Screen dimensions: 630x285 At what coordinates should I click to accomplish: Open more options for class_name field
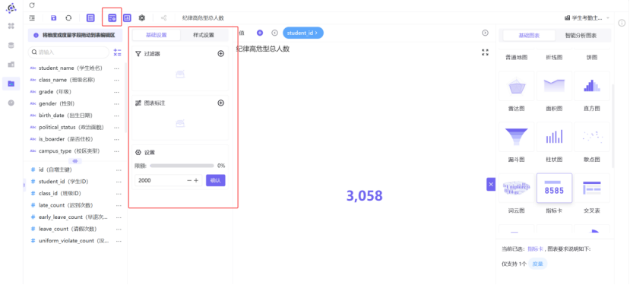tap(116, 80)
